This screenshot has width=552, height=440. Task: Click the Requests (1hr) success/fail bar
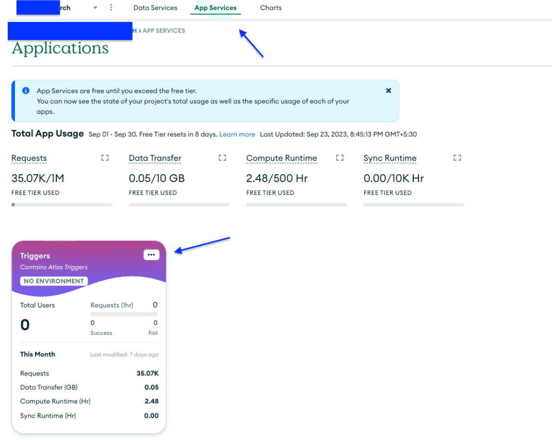point(124,314)
